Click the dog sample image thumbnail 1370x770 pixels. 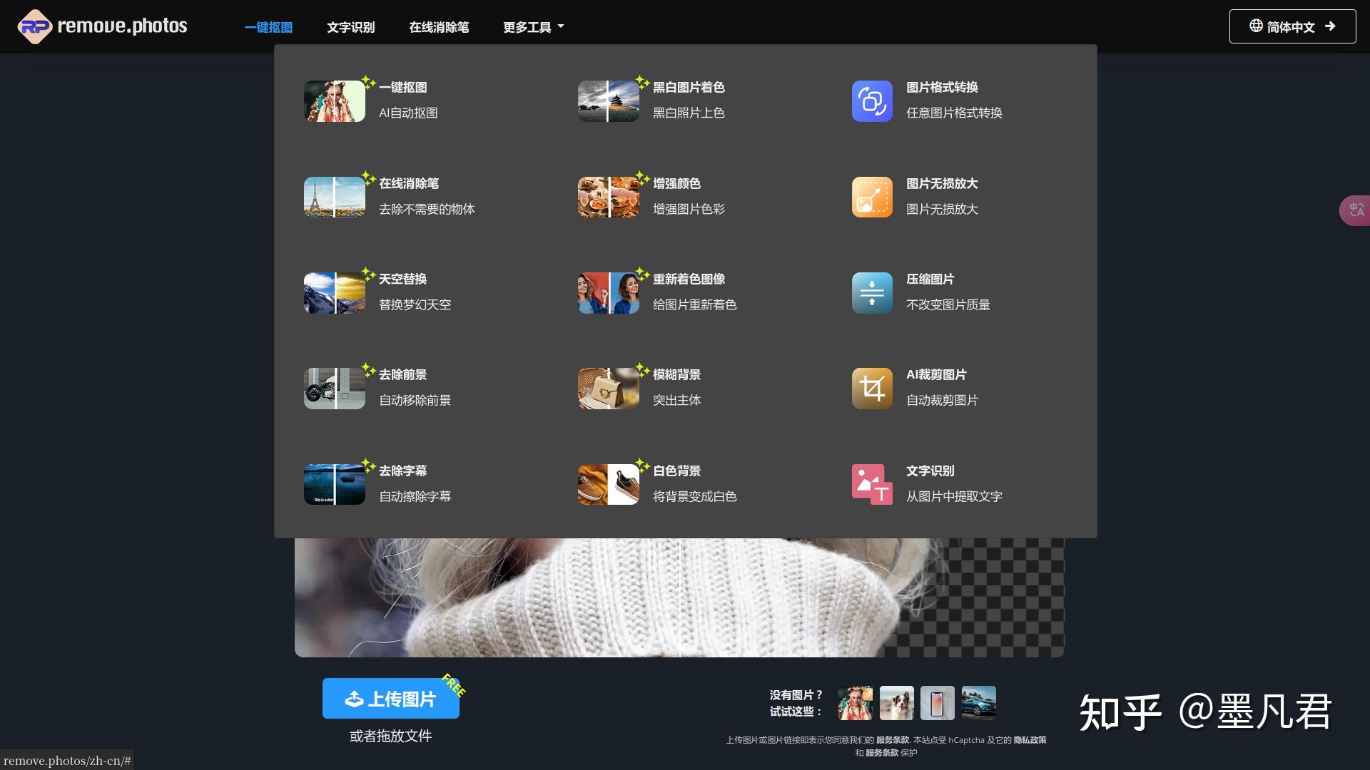pyautogui.click(x=896, y=702)
